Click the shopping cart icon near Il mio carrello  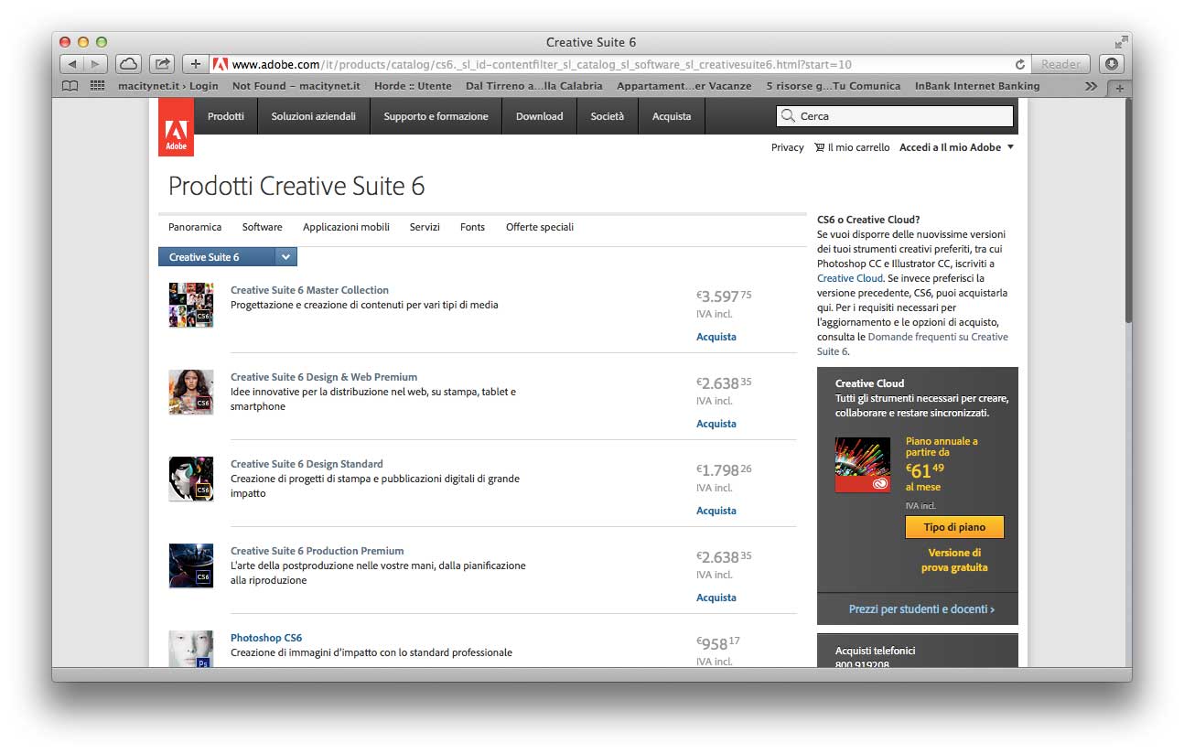coord(820,147)
